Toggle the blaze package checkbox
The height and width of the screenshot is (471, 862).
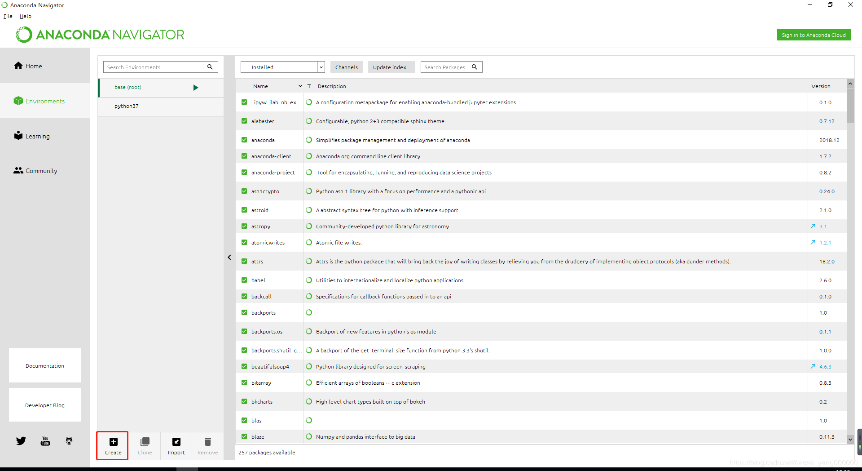click(244, 436)
